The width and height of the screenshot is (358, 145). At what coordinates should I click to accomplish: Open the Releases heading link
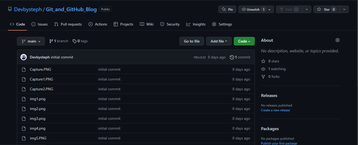pyautogui.click(x=269, y=96)
